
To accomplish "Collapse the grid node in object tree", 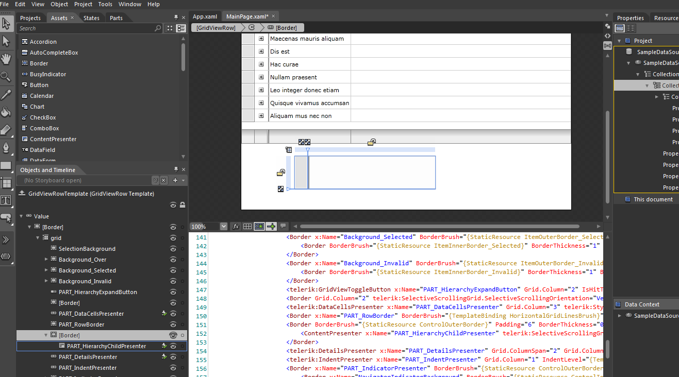I will pos(38,238).
